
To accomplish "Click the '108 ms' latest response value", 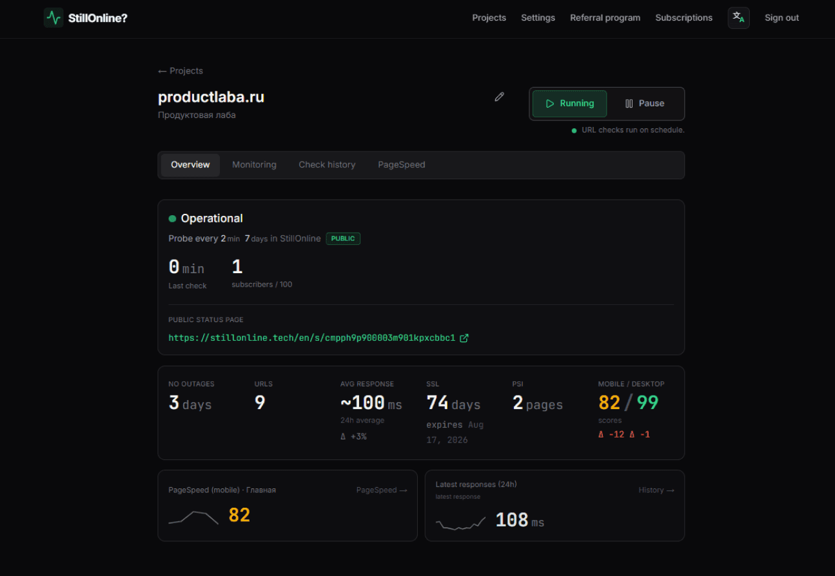I will click(x=520, y=521).
